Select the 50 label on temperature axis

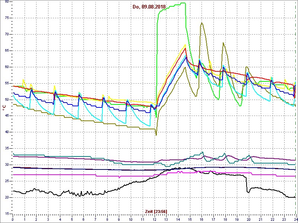click(x=7, y=100)
